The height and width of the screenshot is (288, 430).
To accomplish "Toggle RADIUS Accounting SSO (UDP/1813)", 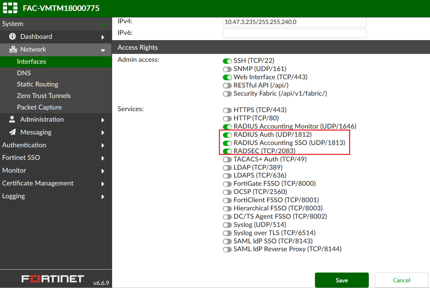I will click(227, 143).
